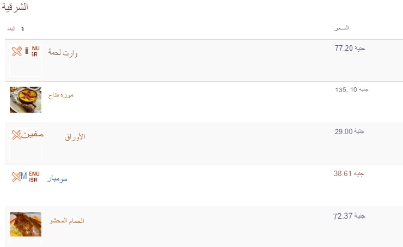Click the fork-and-knife icon in الأوراق row
Screen dimensions: 403x247
(x=16, y=135)
